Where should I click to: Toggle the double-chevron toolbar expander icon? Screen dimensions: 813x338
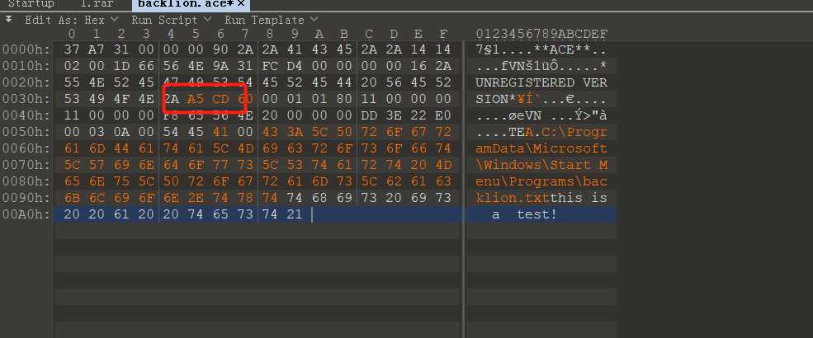click(x=9, y=20)
